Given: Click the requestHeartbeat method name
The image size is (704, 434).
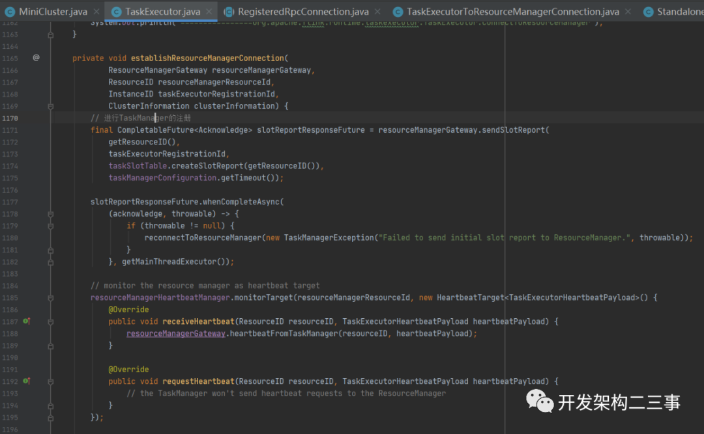Looking at the screenshot, I should pyautogui.click(x=198, y=381).
